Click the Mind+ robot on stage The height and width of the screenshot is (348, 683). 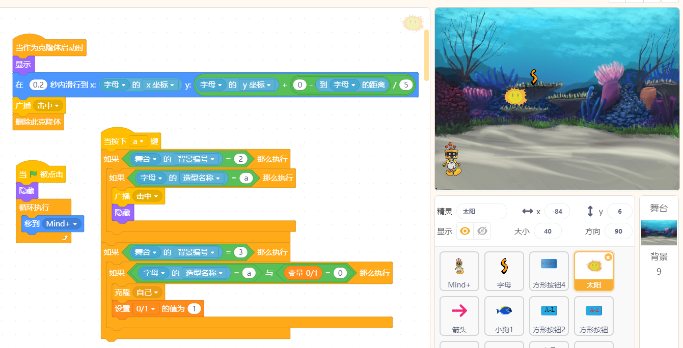coord(451,160)
